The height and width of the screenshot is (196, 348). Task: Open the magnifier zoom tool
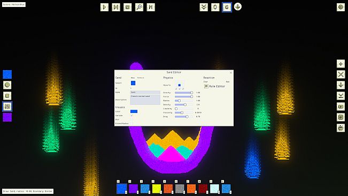(139, 7)
